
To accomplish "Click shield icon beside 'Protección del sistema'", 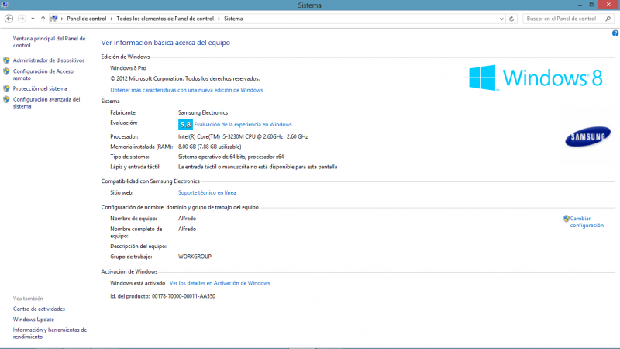I will pyautogui.click(x=6, y=88).
